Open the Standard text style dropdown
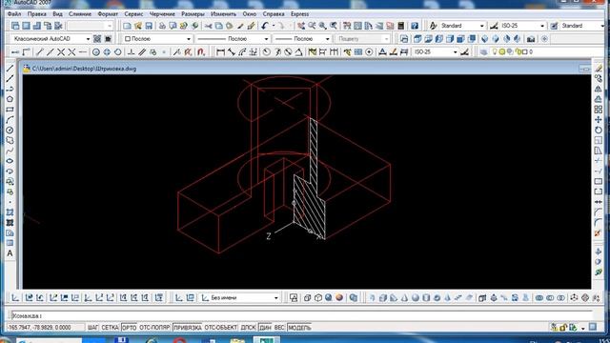610x343 pixels. click(x=462, y=26)
